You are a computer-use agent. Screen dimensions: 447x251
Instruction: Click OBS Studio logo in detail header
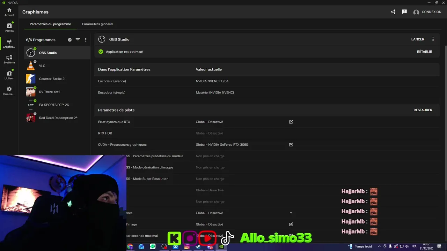pos(102,39)
